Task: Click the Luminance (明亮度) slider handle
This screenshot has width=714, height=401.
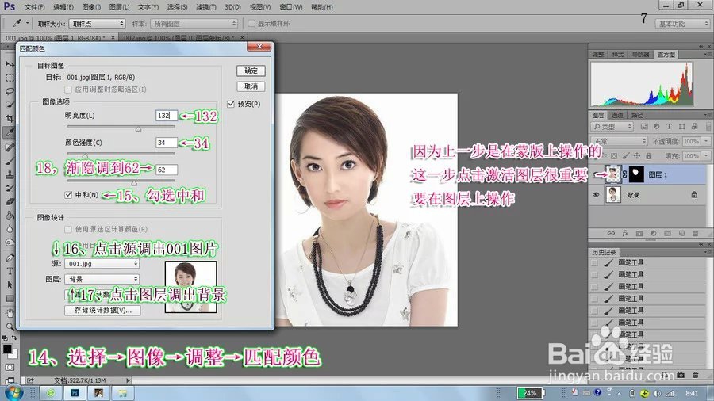Action: 138,129
